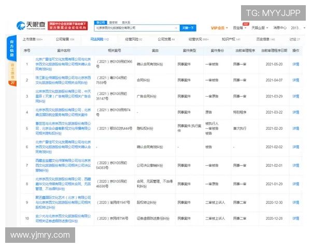
Task: Select the 查关系 search tab
Action: pyautogui.click(x=126, y=22)
